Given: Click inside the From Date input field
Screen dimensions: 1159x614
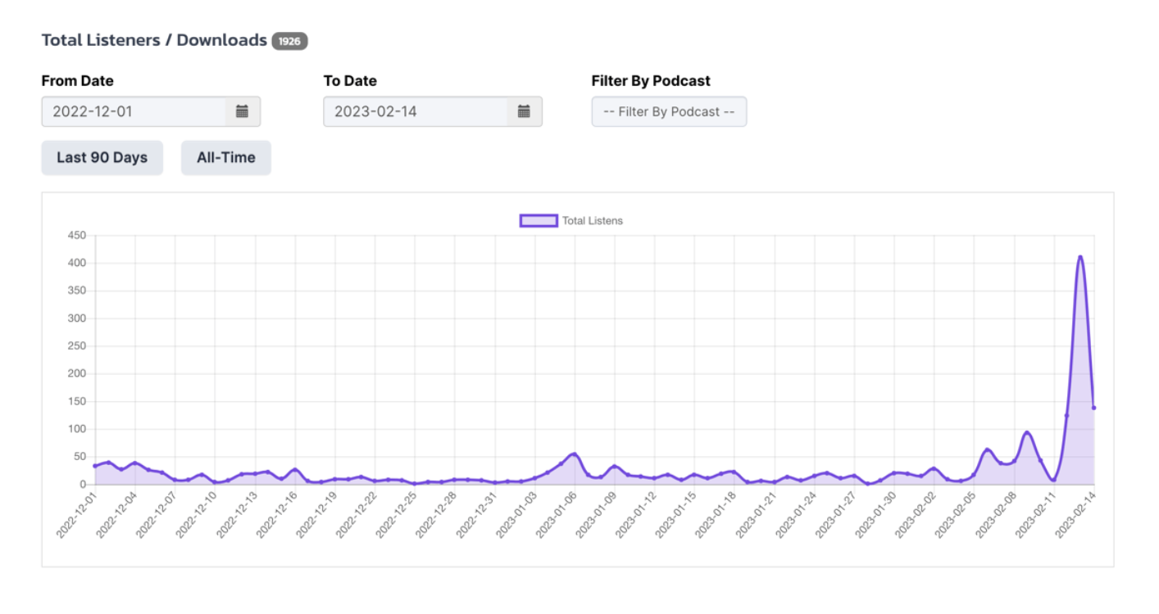Looking at the screenshot, I should tap(131, 111).
